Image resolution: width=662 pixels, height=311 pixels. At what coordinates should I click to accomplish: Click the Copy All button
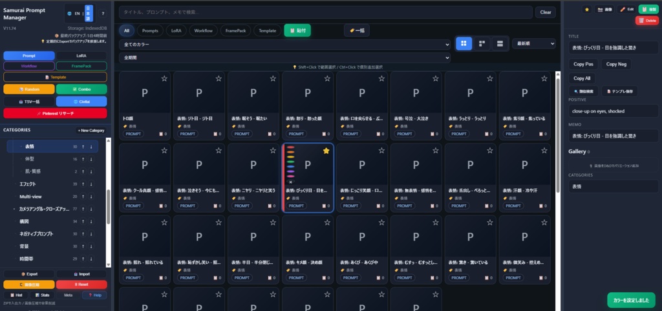pos(582,78)
